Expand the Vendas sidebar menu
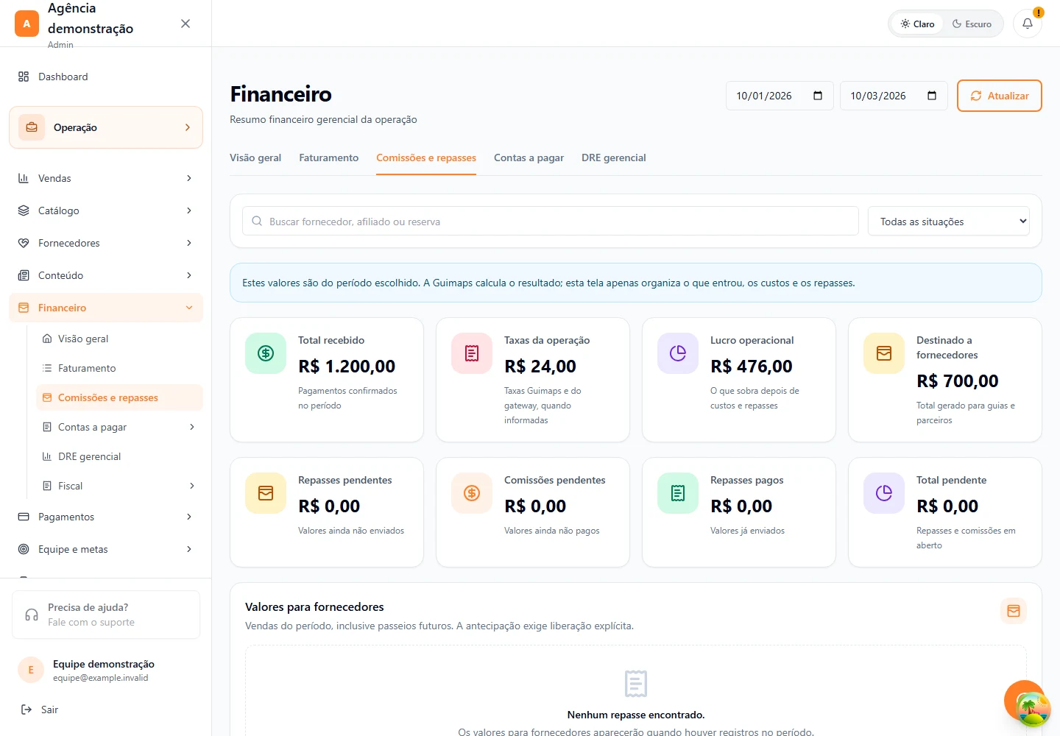 [106, 178]
